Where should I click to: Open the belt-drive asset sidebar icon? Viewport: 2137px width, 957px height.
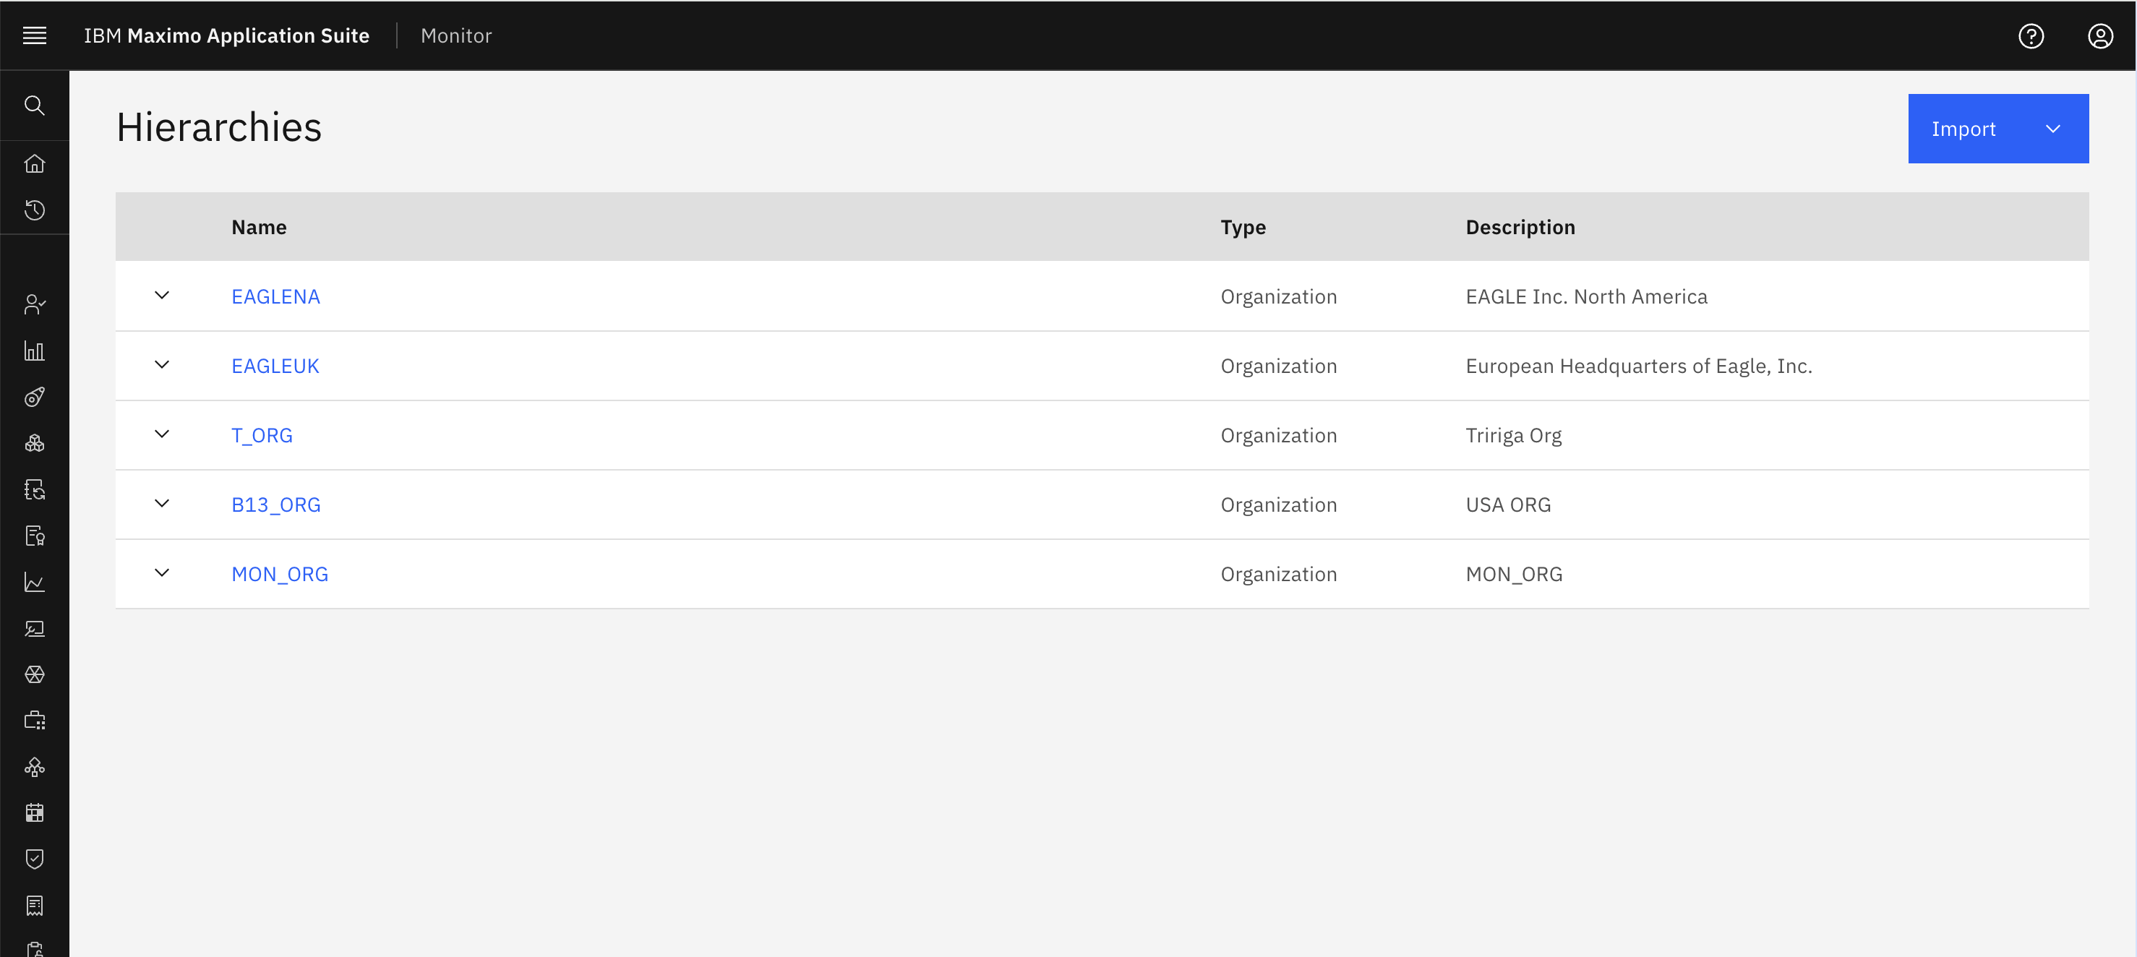click(x=34, y=398)
